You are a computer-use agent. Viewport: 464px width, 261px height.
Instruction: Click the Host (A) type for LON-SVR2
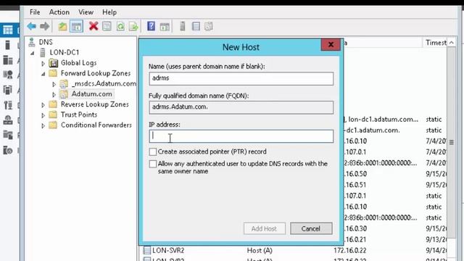point(260,250)
